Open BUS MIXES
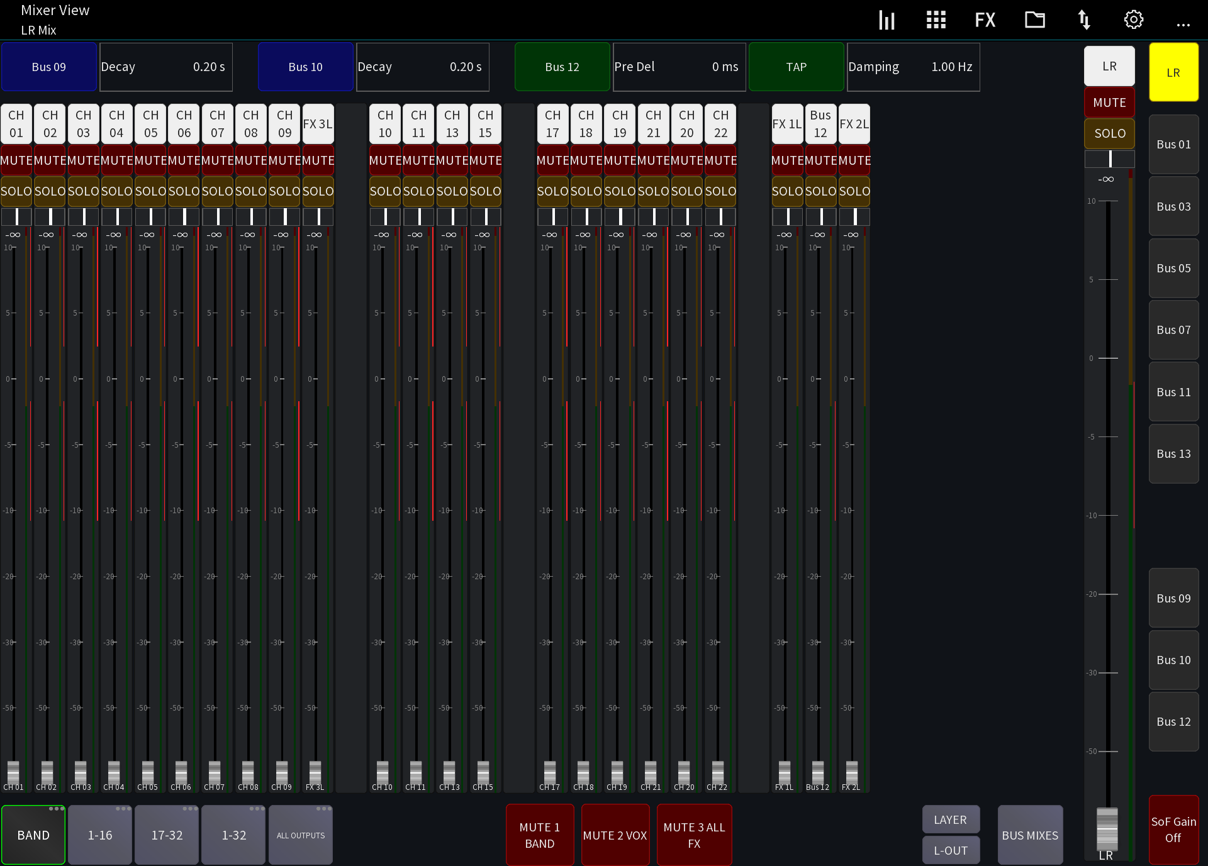This screenshot has height=866, width=1208. [1030, 835]
